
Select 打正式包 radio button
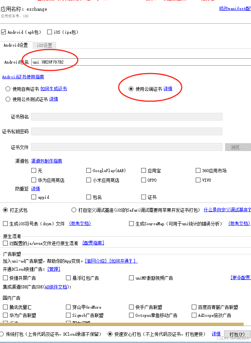[5, 210]
